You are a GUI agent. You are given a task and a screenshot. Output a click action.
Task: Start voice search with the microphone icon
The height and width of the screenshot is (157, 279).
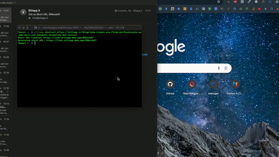[x=219, y=68]
